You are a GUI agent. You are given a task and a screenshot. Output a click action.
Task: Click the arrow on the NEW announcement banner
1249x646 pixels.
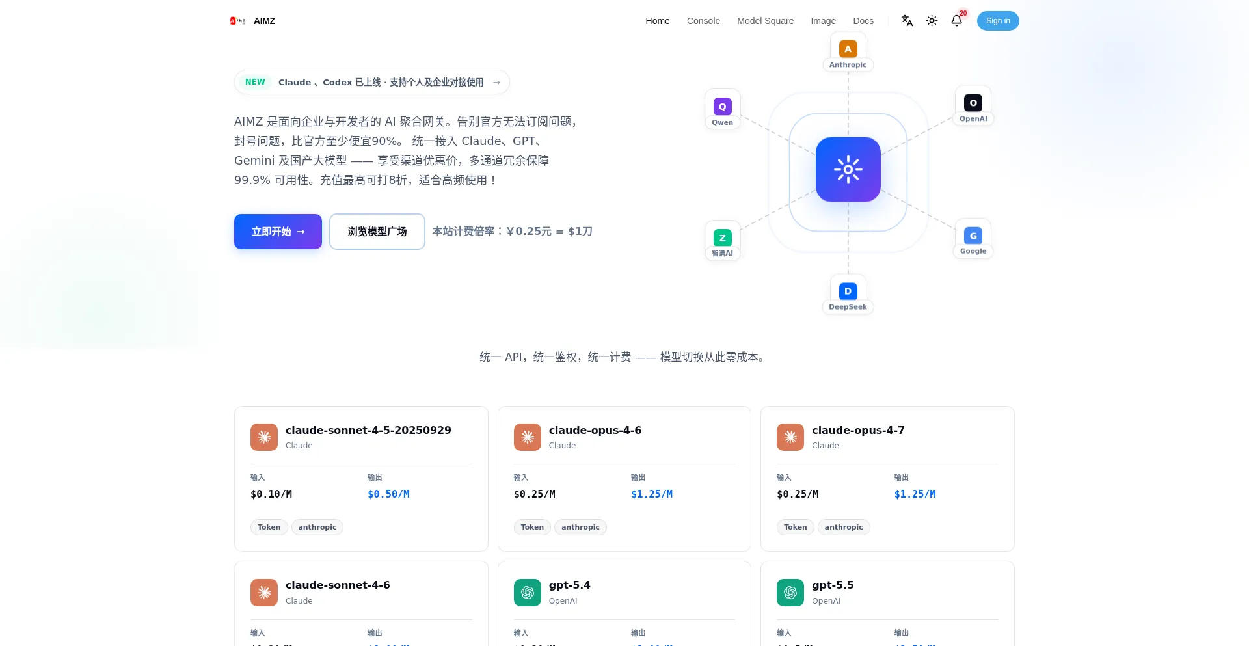(x=496, y=82)
